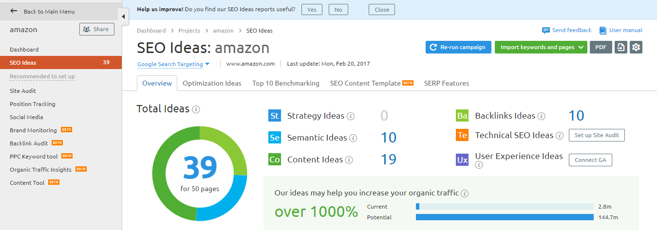Click the Re-run campaign button
This screenshot has height=230, width=657.
pyautogui.click(x=458, y=47)
